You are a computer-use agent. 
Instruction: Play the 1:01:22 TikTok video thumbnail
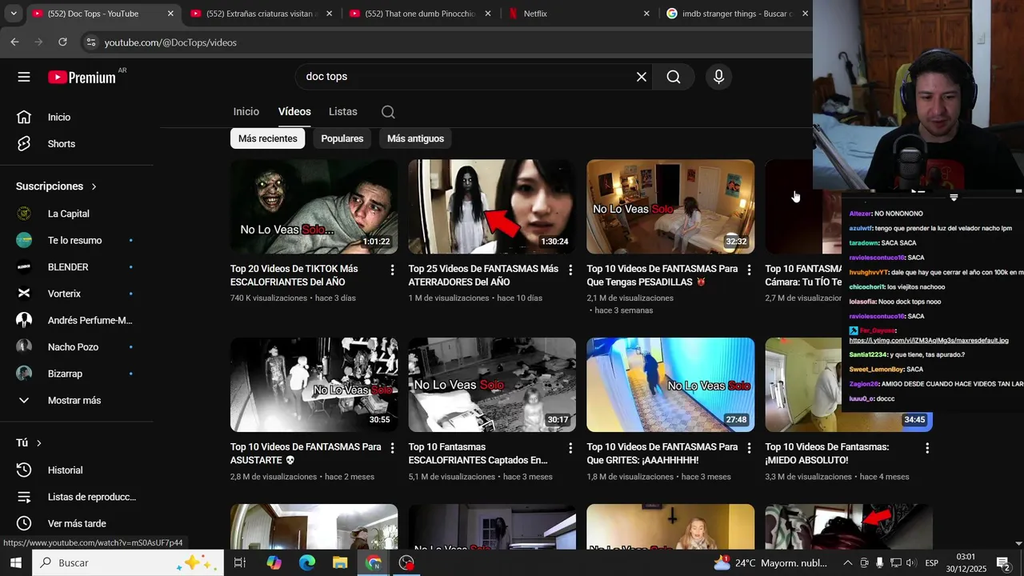[314, 206]
